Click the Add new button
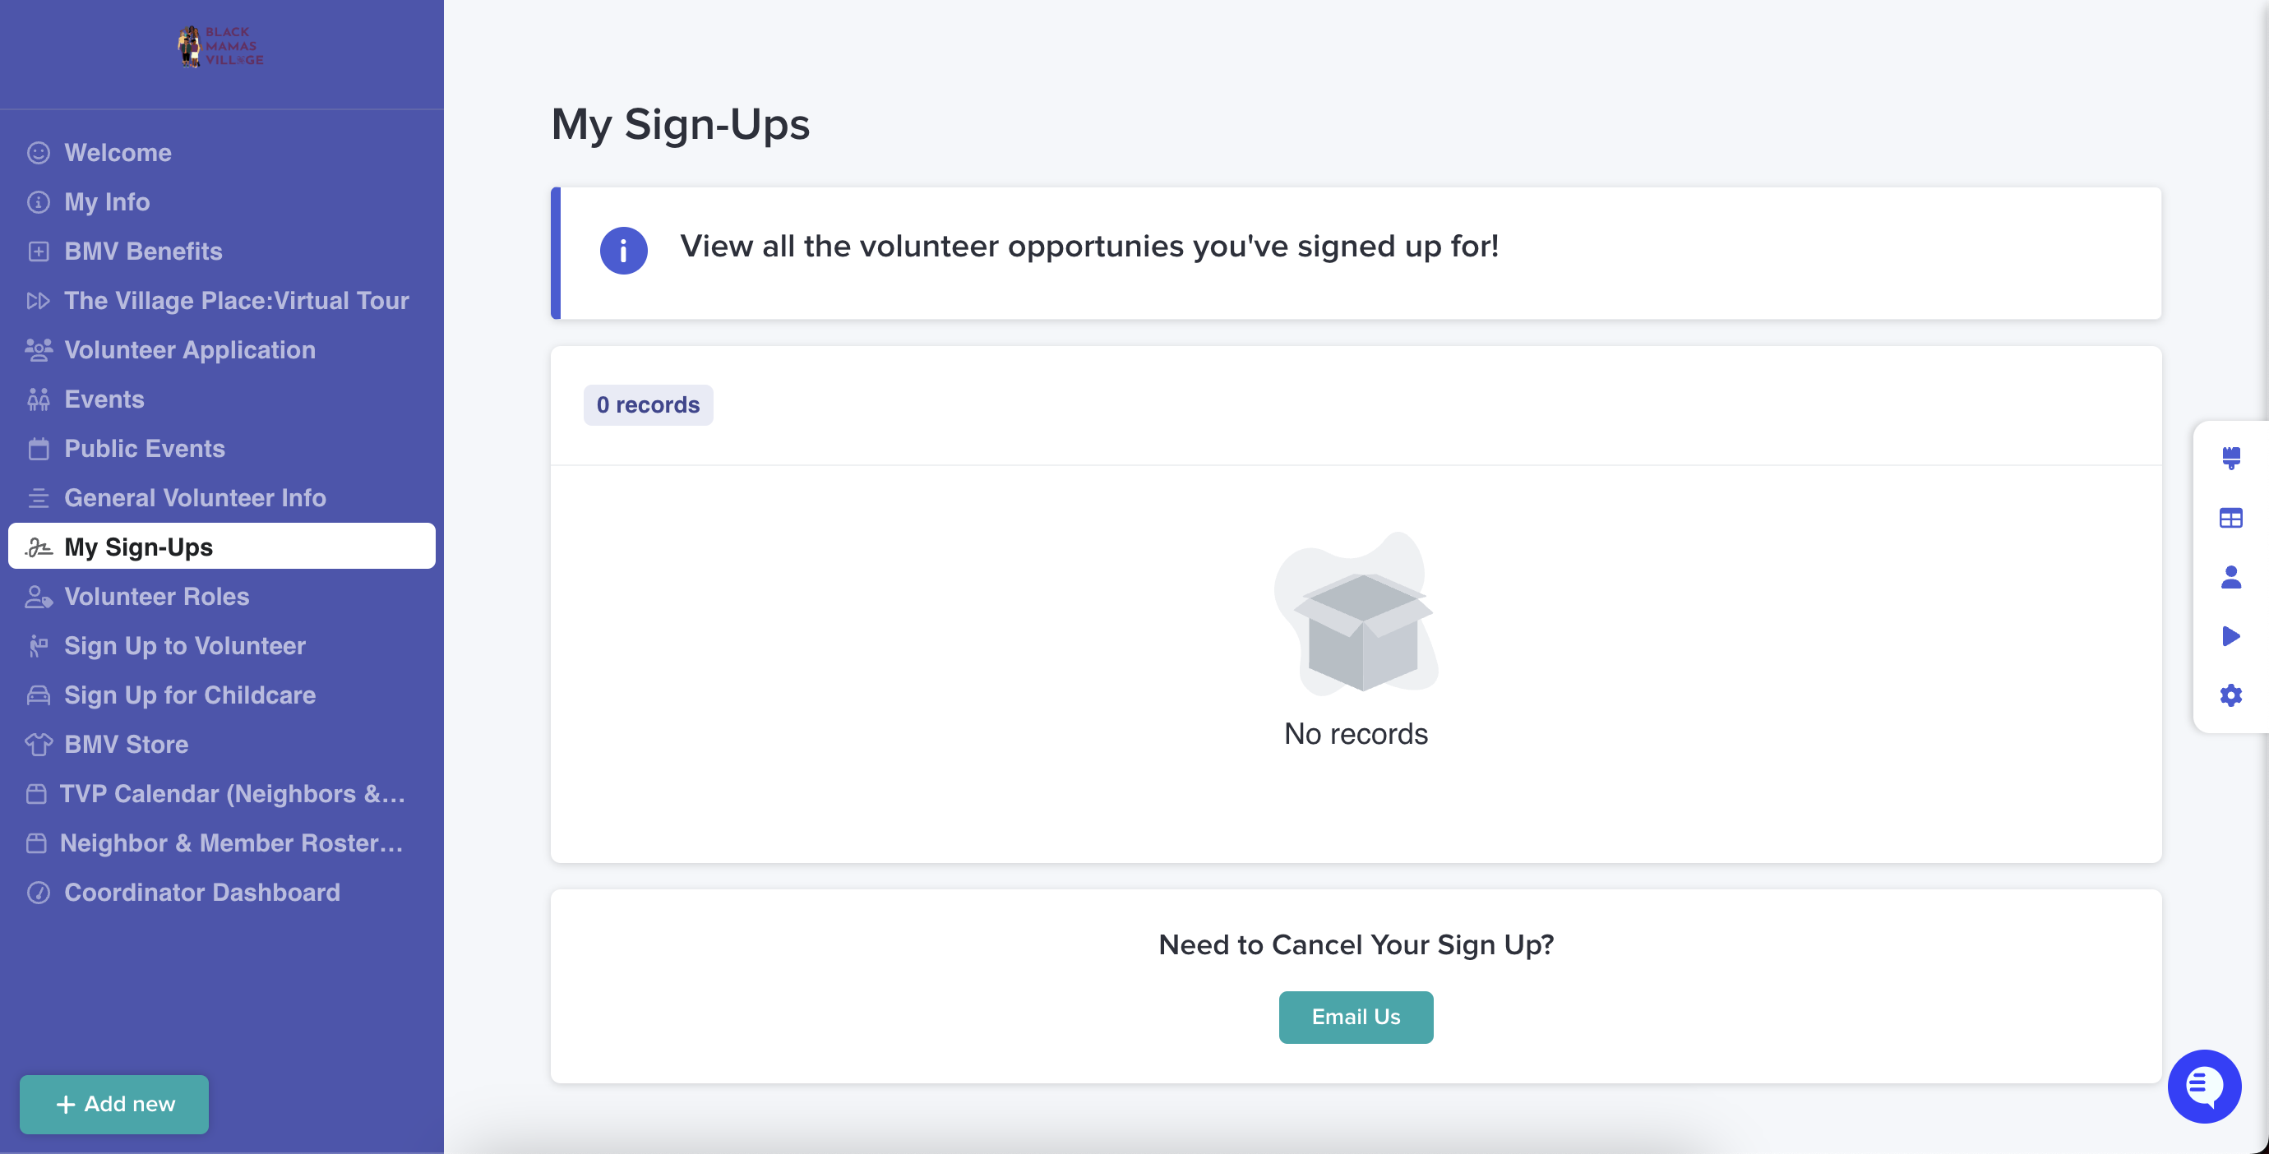This screenshot has width=2269, height=1154. [114, 1104]
